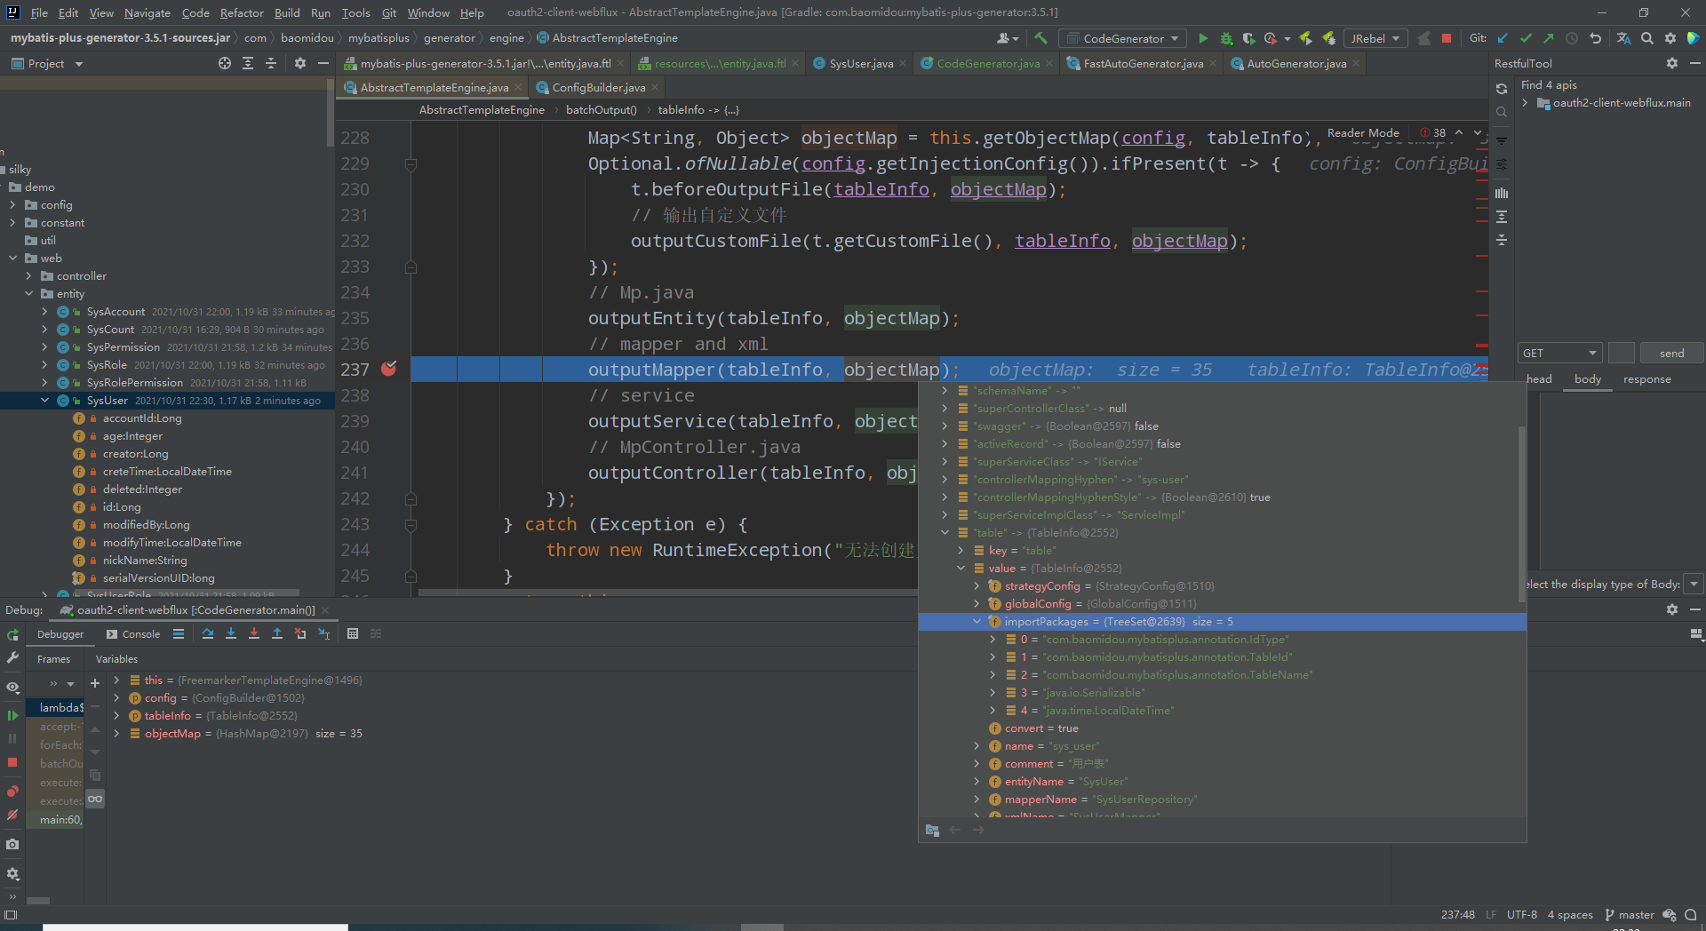Click the UTF-8 encoding in status bar
The width and height of the screenshot is (1706, 931).
point(1521,915)
